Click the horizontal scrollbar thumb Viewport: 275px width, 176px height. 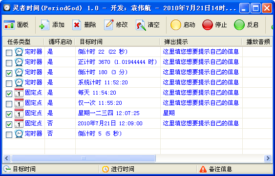[x=84, y=158]
